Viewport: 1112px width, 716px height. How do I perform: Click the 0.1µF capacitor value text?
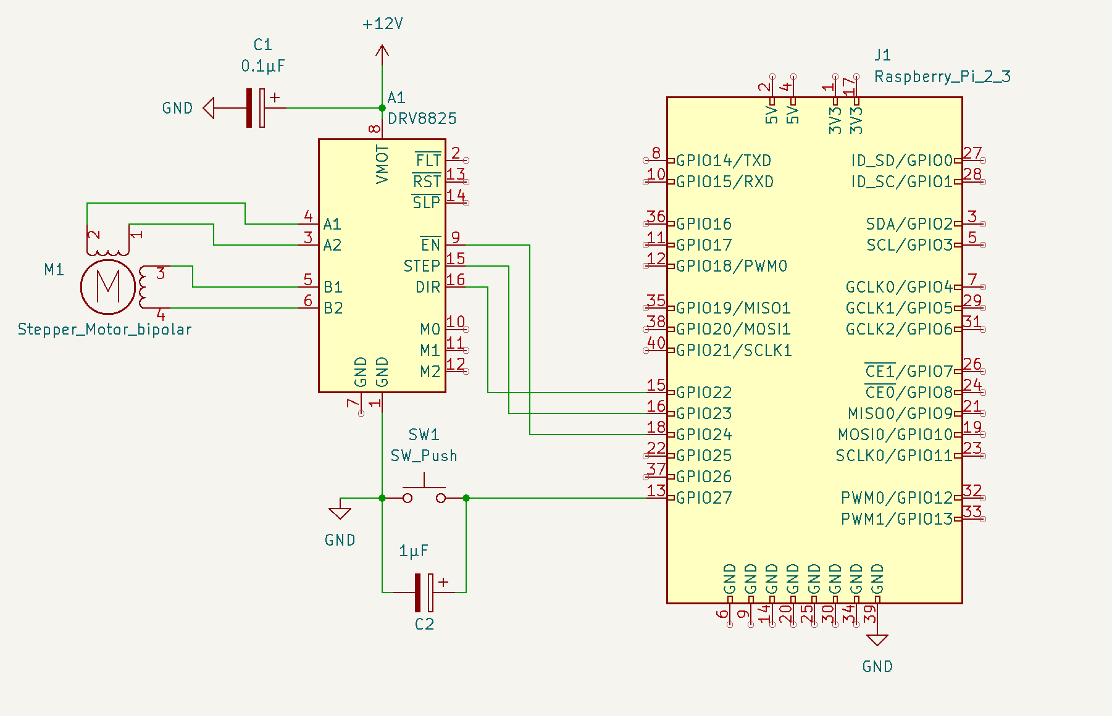(263, 66)
